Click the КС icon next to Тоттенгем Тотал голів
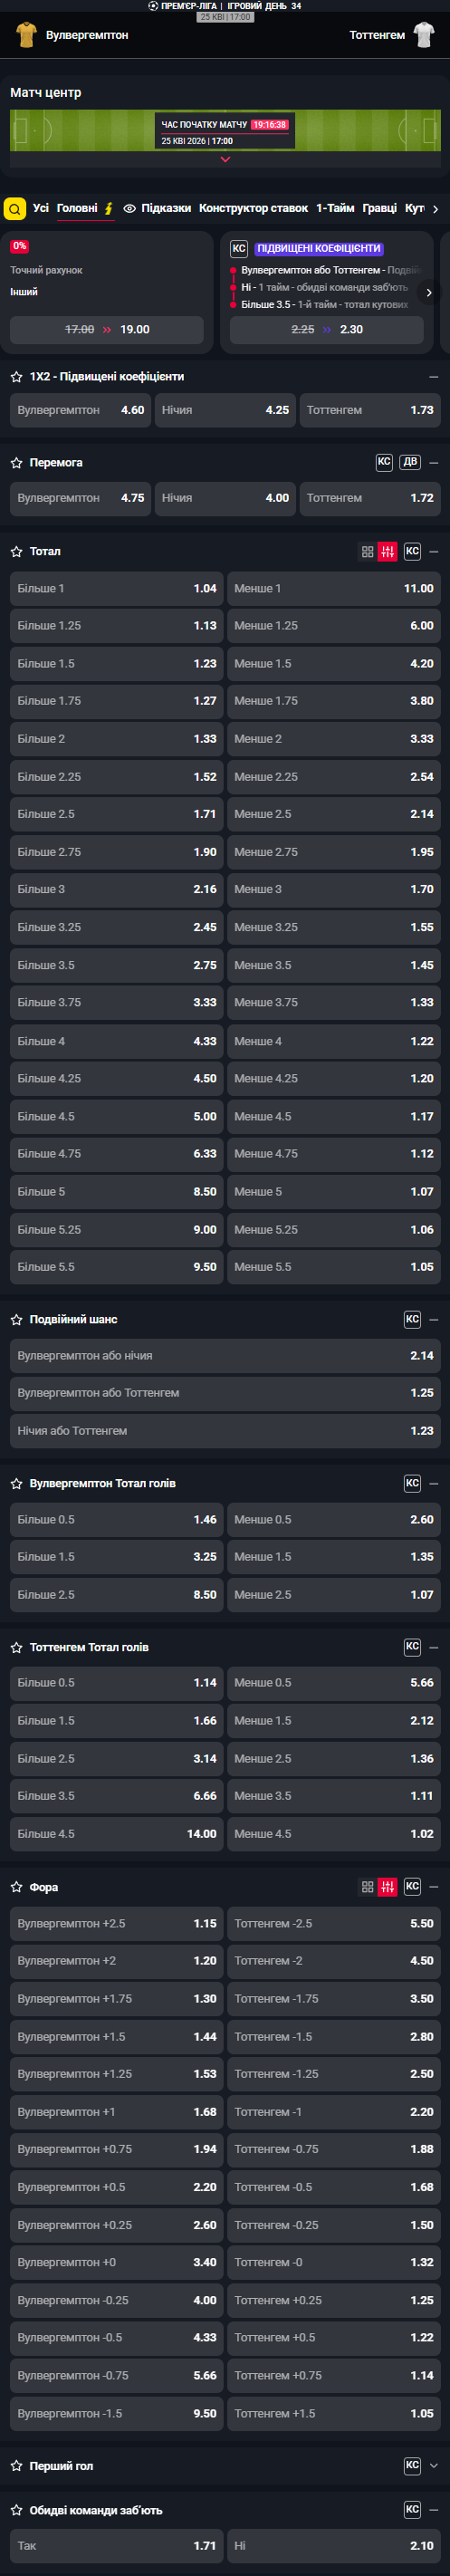This screenshot has height=2576, width=450. pos(412,1646)
